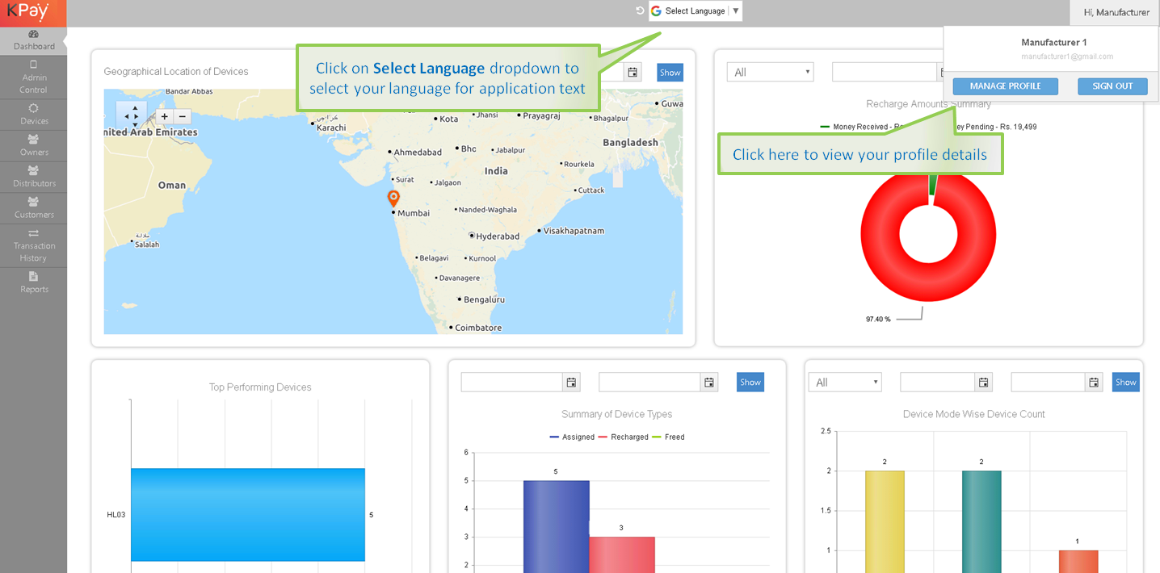Toggle the Freed legend series

670,437
